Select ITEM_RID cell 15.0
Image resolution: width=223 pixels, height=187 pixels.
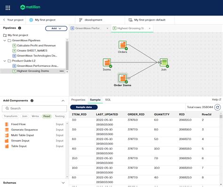75,158
